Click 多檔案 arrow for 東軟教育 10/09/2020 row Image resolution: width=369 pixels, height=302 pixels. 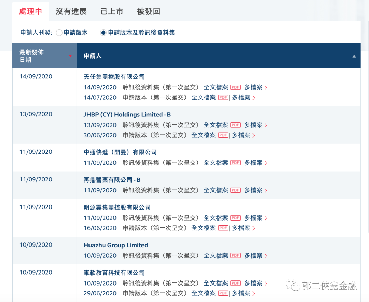(x=266, y=284)
